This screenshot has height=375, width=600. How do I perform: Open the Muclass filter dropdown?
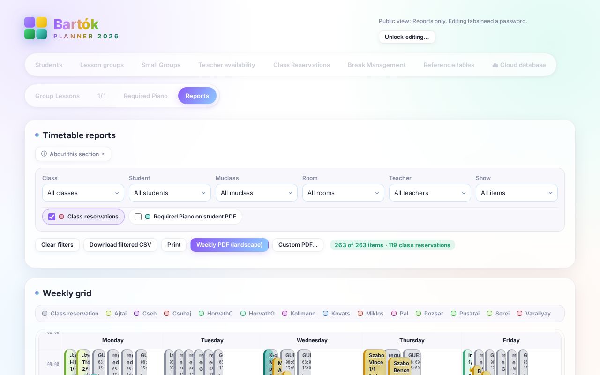coord(256,193)
